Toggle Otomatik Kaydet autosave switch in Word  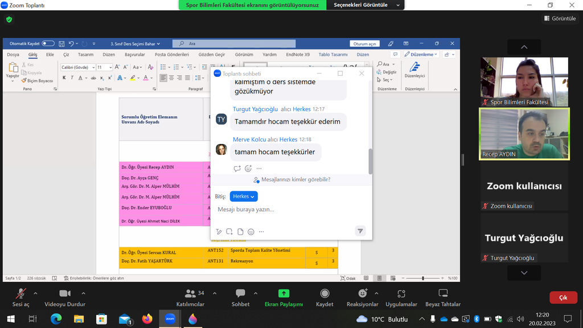pyautogui.click(x=48, y=43)
